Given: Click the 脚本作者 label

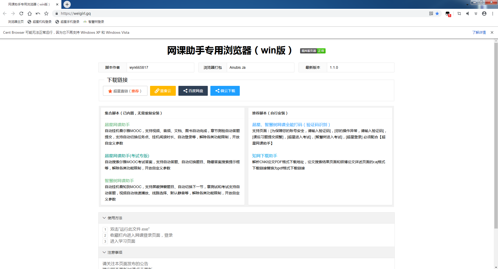Looking at the screenshot, I should pyautogui.click(x=113, y=67).
